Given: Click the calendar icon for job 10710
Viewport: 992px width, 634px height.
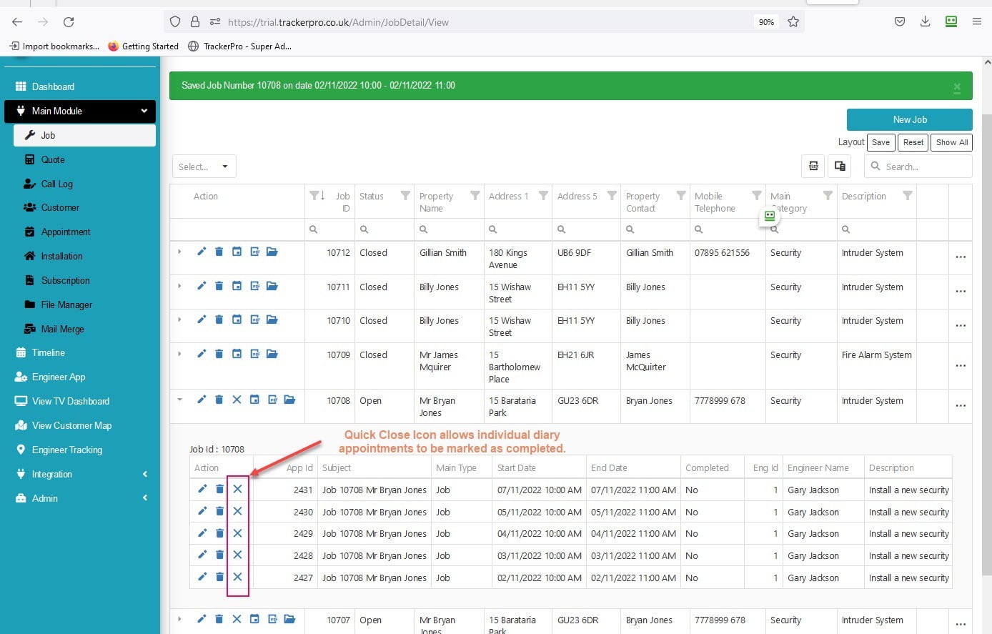Looking at the screenshot, I should point(237,320).
